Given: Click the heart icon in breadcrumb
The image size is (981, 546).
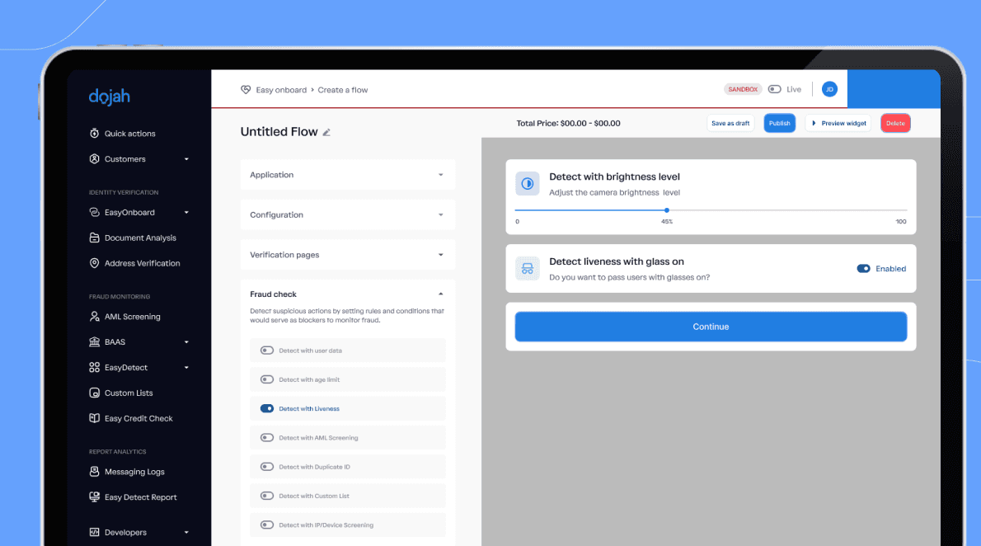Looking at the screenshot, I should [246, 90].
